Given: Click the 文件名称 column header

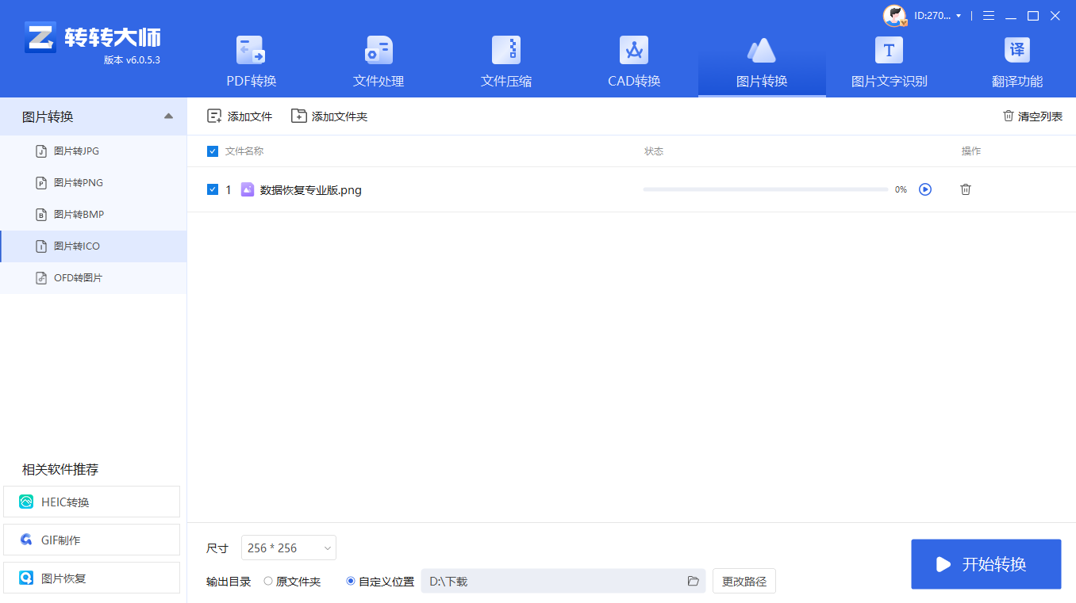Looking at the screenshot, I should click(x=244, y=151).
